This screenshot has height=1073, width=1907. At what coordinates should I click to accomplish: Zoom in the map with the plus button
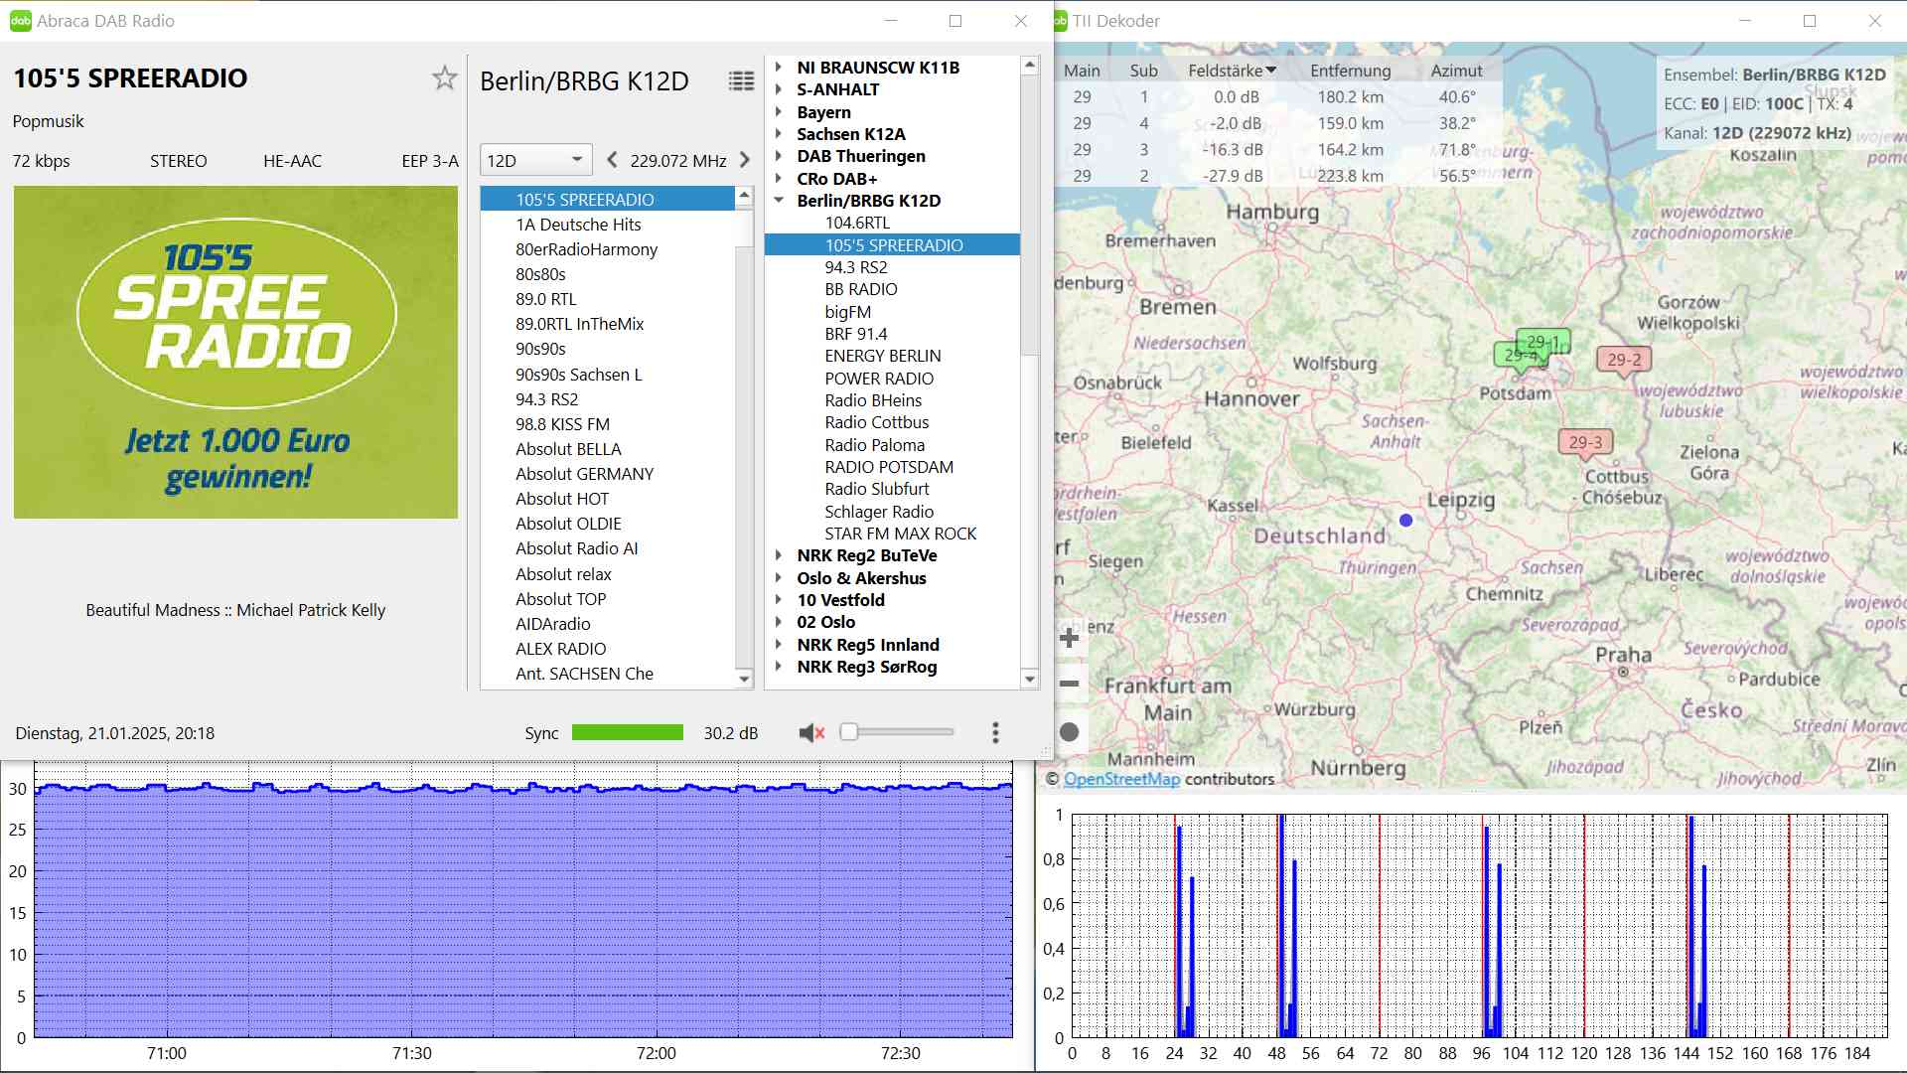coord(1070,638)
